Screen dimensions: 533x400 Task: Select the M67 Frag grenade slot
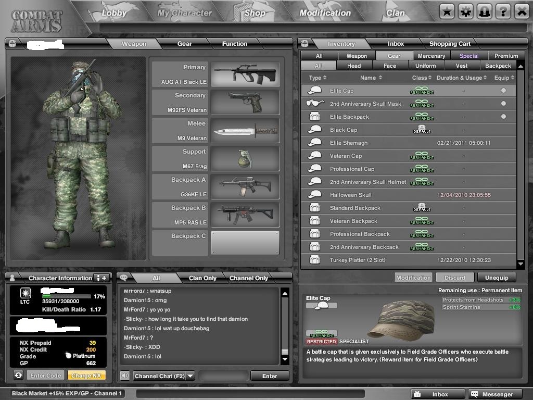245,158
